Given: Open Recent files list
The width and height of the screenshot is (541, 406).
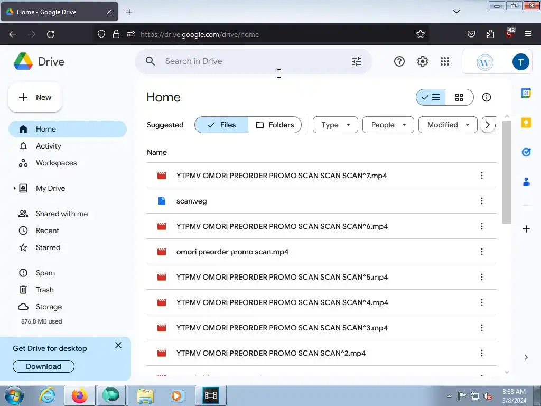Looking at the screenshot, I should (68, 230).
